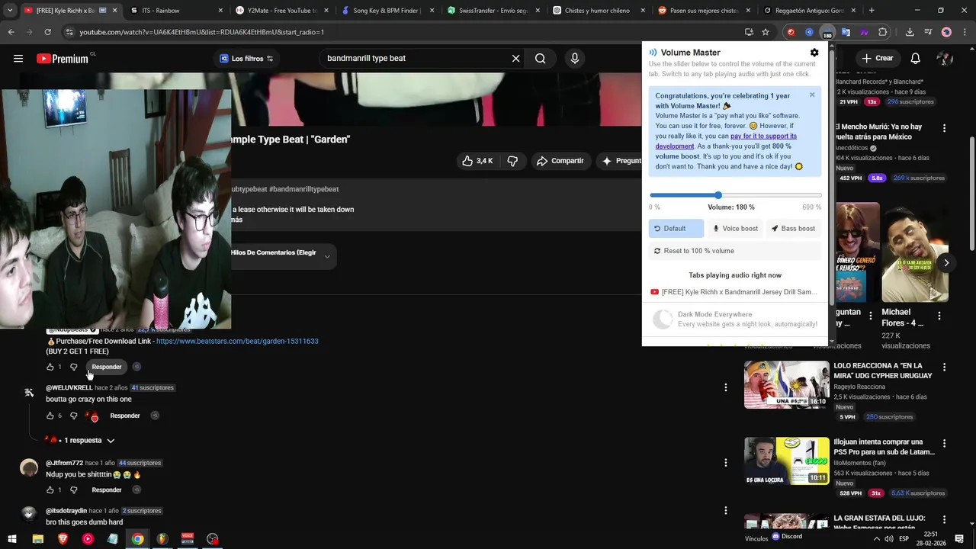
Task: Like the @WELUVKRELL comment
Action: (50, 416)
